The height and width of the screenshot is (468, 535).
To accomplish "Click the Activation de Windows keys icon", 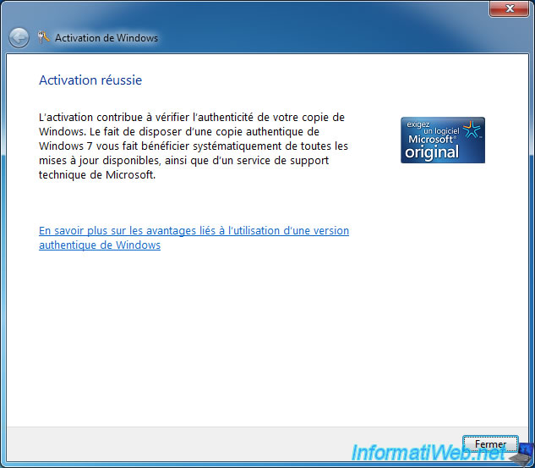I will tap(43, 37).
